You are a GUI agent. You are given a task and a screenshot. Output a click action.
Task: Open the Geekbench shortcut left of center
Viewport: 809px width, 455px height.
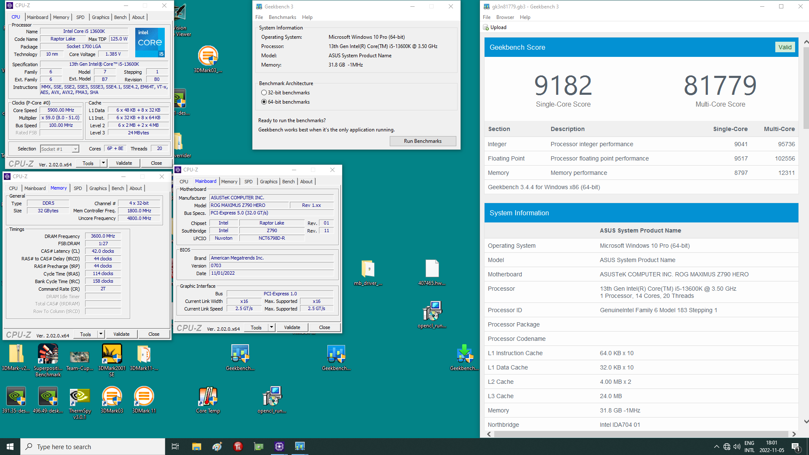tap(240, 357)
